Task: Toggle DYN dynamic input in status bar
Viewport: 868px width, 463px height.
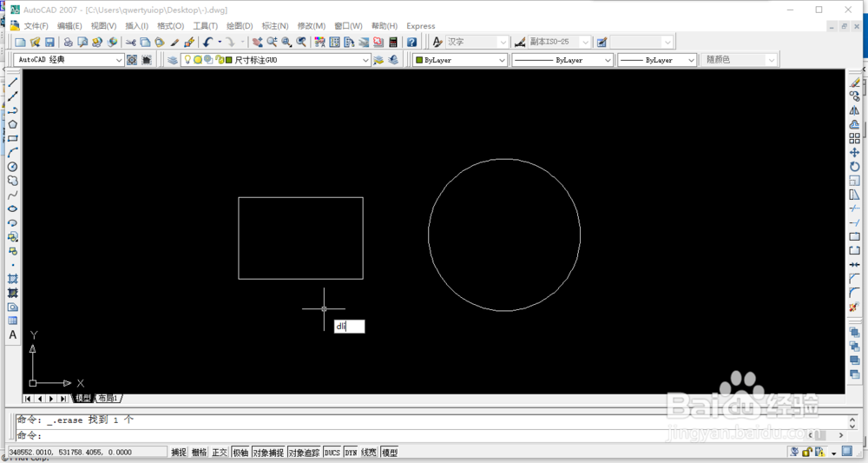Action: click(x=351, y=453)
